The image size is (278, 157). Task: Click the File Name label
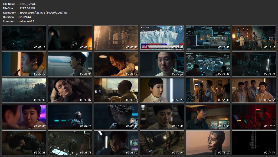pyautogui.click(x=9, y=4)
